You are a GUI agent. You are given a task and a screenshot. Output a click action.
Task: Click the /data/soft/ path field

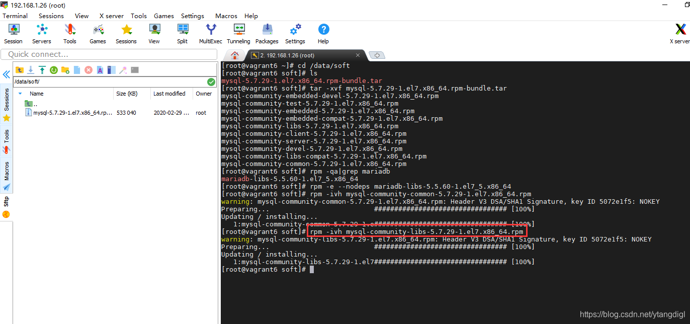(x=110, y=82)
